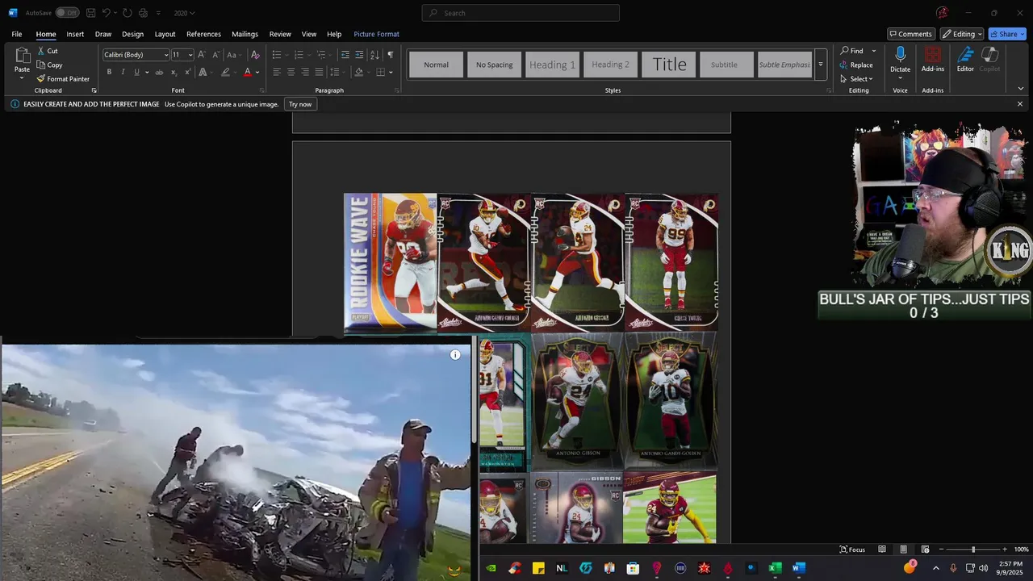The width and height of the screenshot is (1033, 581).
Task: Open the File menu
Action: pos(17,34)
